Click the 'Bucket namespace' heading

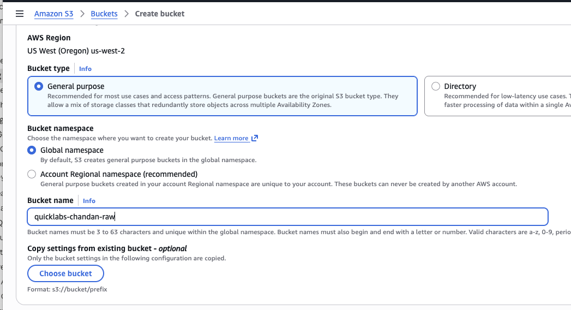pos(61,128)
